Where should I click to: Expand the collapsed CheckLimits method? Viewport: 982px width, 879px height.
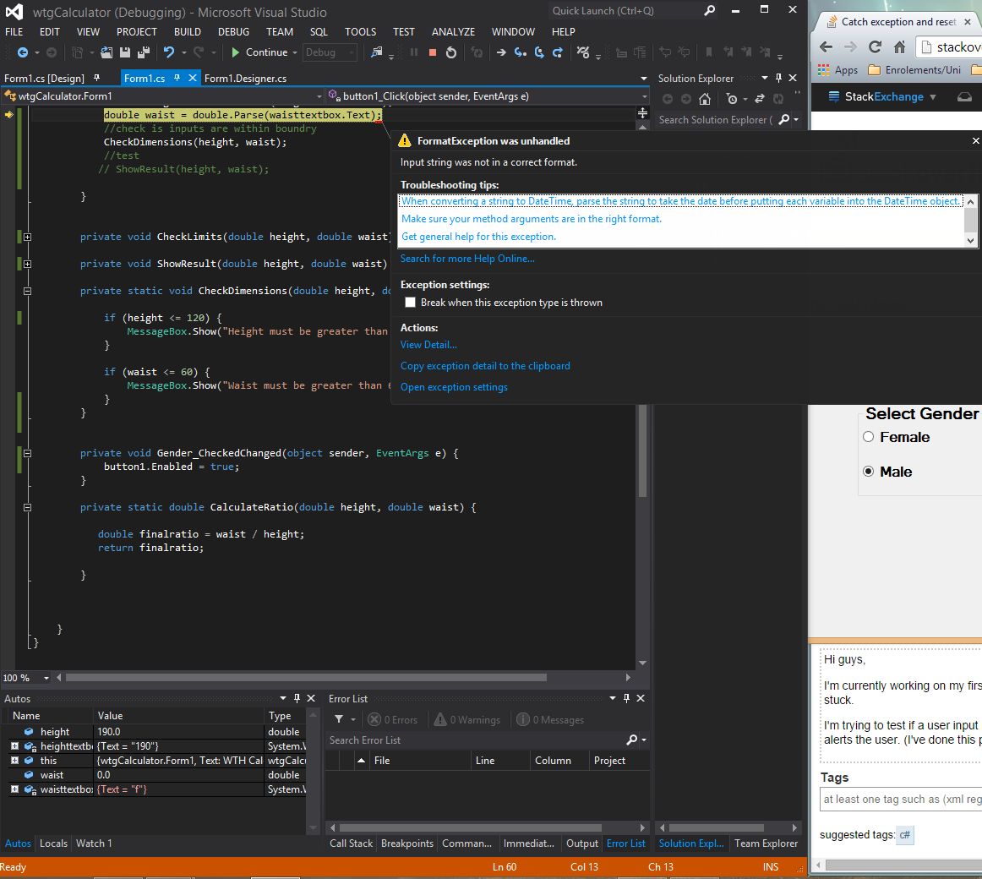point(27,237)
